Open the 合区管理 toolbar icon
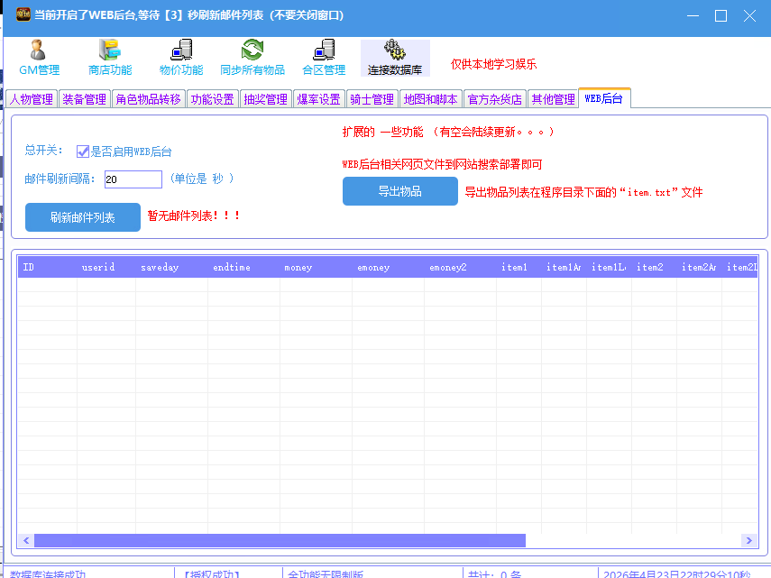Screen dimensions: 771x578 coord(324,57)
